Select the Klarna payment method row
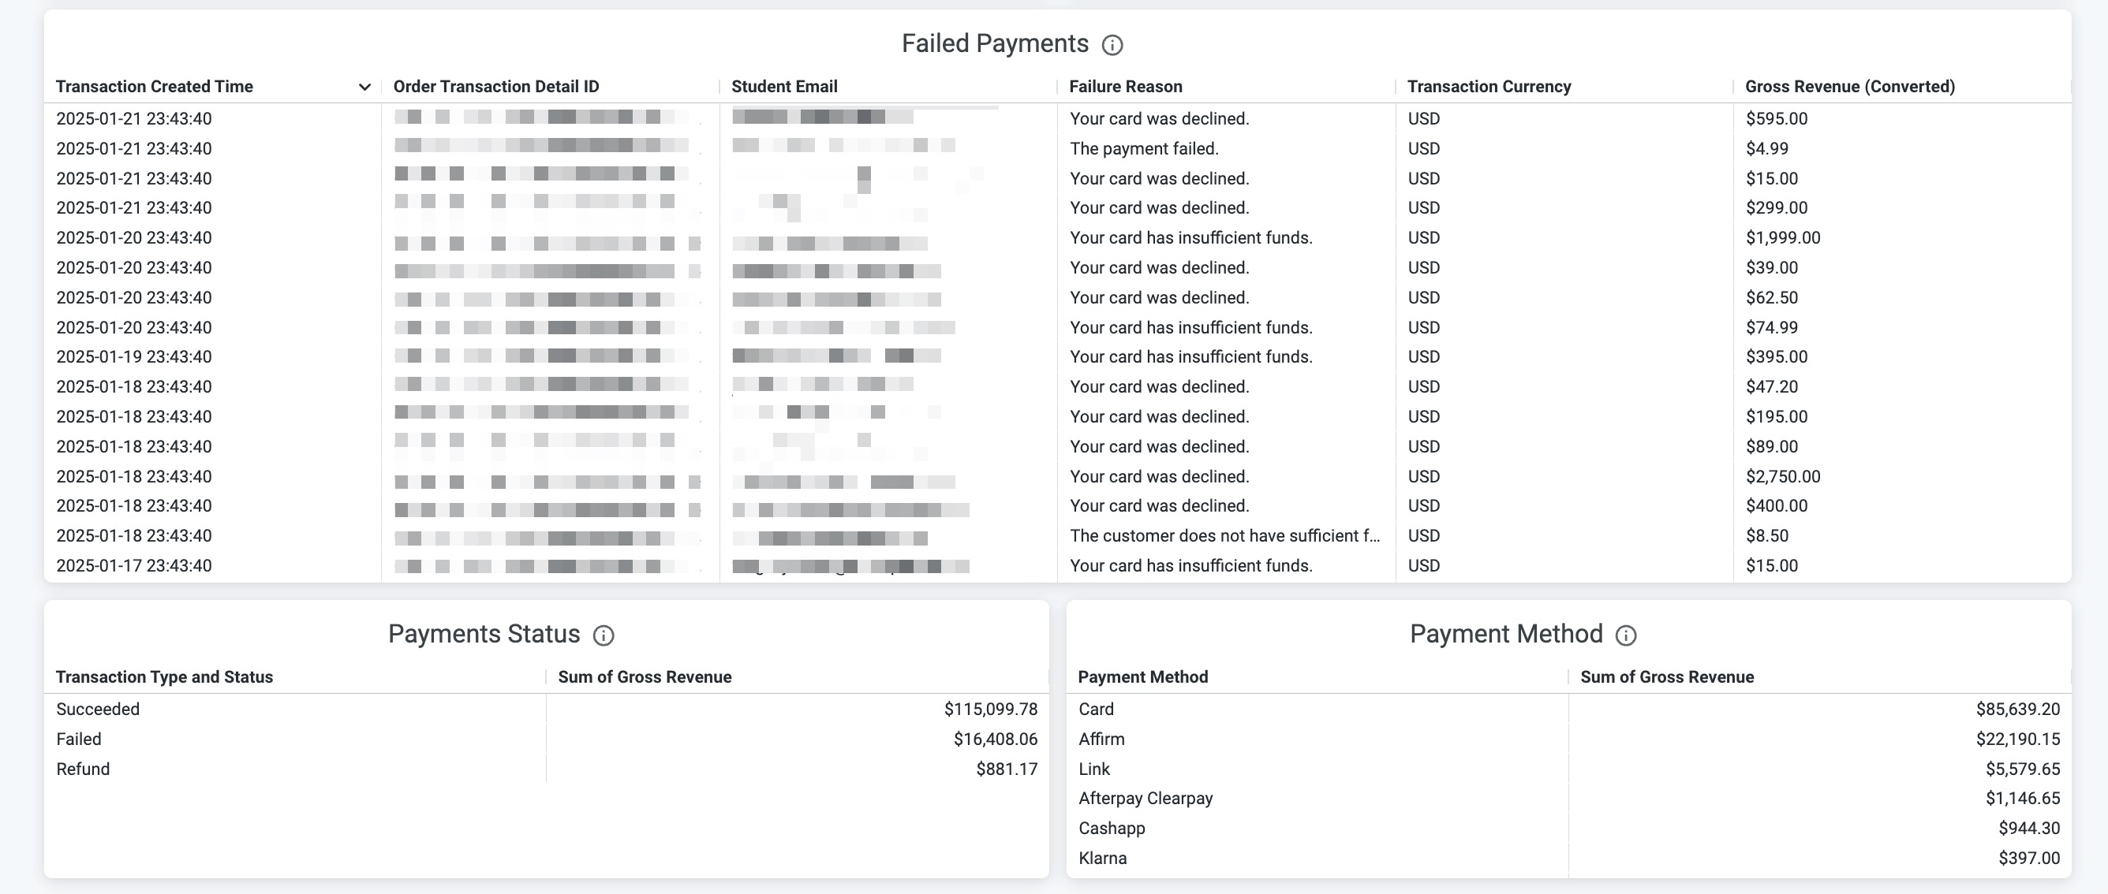2108x894 pixels. [x=1568, y=858]
